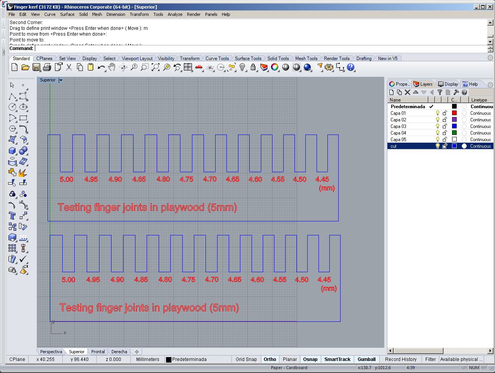Select the Text object tool
The height and width of the screenshot is (373, 495).
click(12, 216)
